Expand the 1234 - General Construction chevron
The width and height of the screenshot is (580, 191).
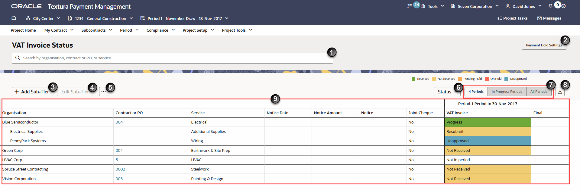pyautogui.click(x=131, y=18)
